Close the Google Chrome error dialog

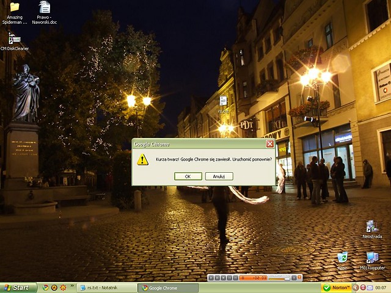[269, 144]
